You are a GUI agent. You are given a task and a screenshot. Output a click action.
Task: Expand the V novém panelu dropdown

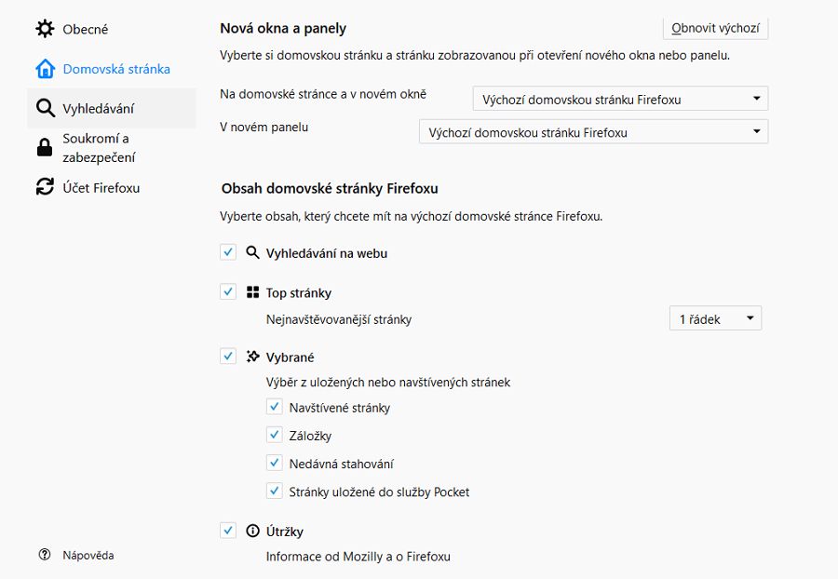click(x=593, y=132)
